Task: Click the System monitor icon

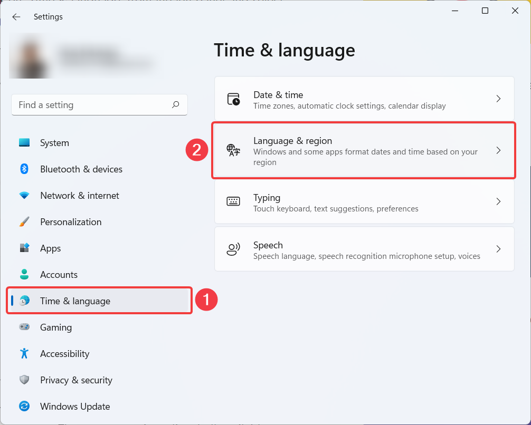Action: (24, 142)
